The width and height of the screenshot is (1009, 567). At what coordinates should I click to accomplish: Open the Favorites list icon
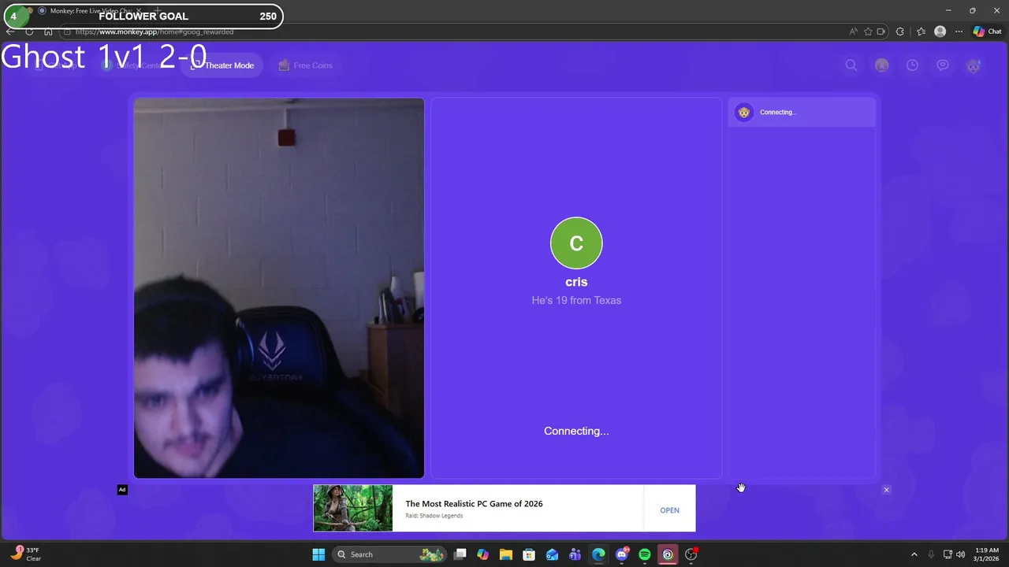point(921,31)
